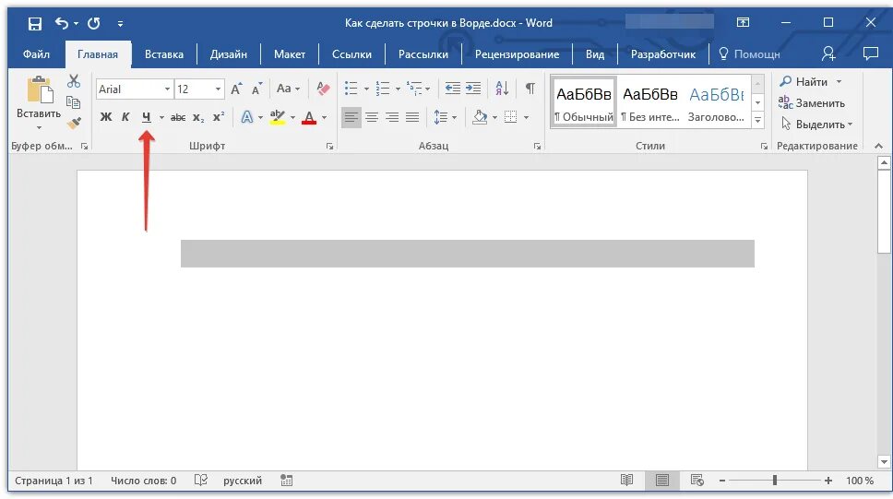The width and height of the screenshot is (893, 499).
Task: Switch to the Дизайн tab
Action: [229, 54]
